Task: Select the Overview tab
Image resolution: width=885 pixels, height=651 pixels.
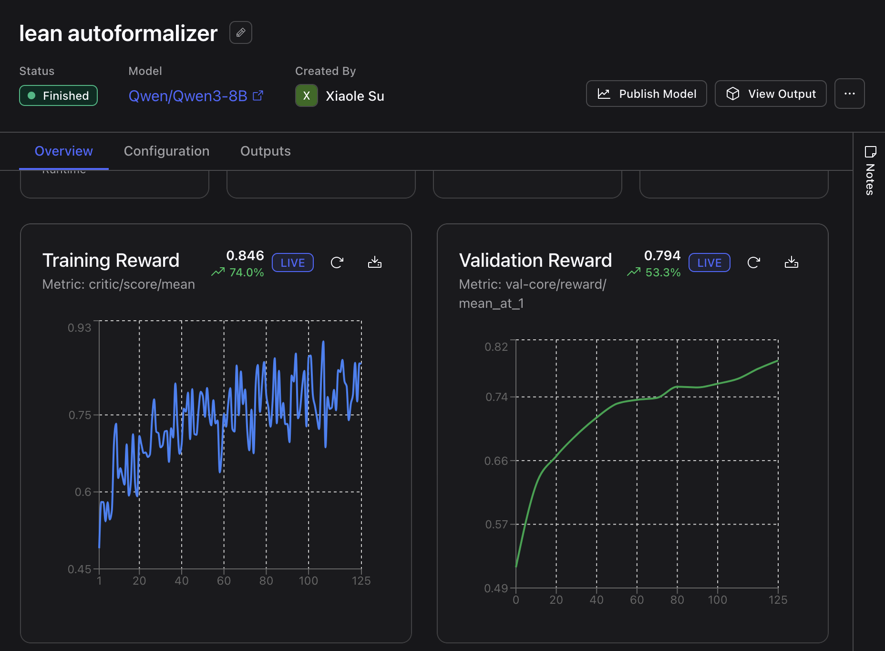Action: tap(63, 151)
